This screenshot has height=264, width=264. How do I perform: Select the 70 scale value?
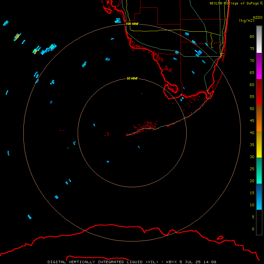252,61
